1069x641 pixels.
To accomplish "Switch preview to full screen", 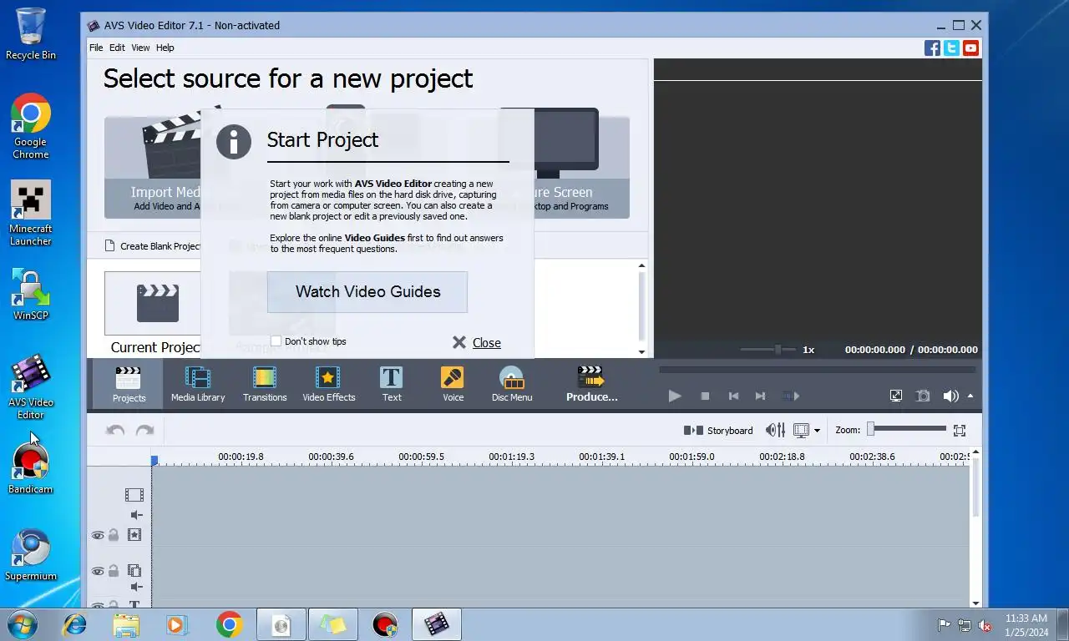I will 895,396.
